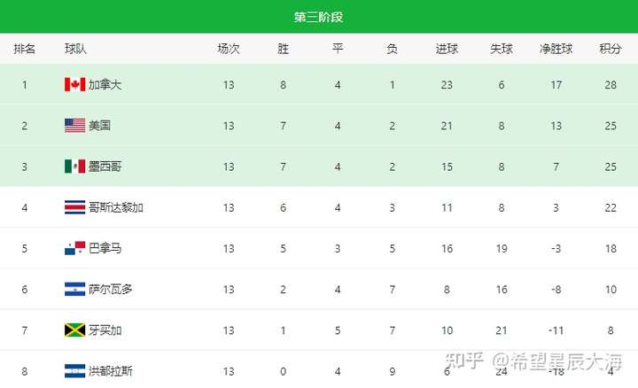The image size is (638, 388).
Task: Click the 进球 column header
Action: [x=447, y=49]
